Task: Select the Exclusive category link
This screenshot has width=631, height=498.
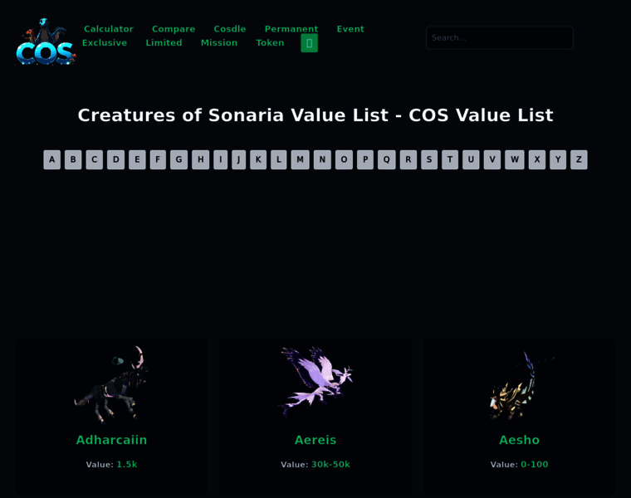Action: [x=105, y=42]
